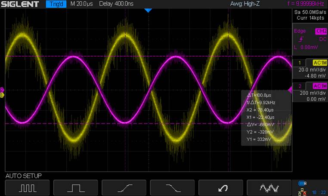
Task: Click the CH2 trigger source badge
Action: tap(321, 31)
